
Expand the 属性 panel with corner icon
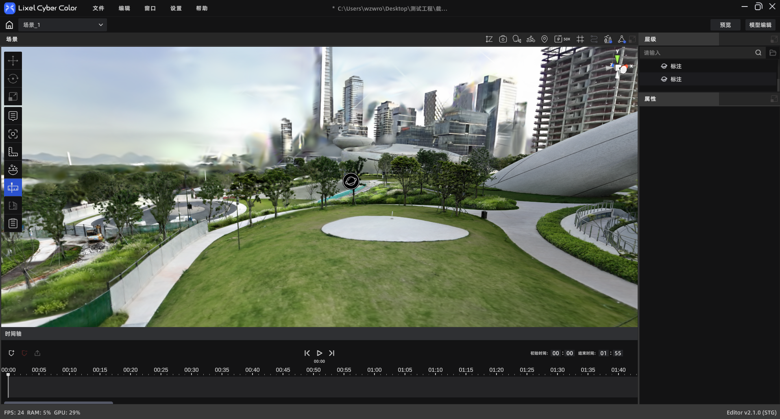(x=774, y=99)
